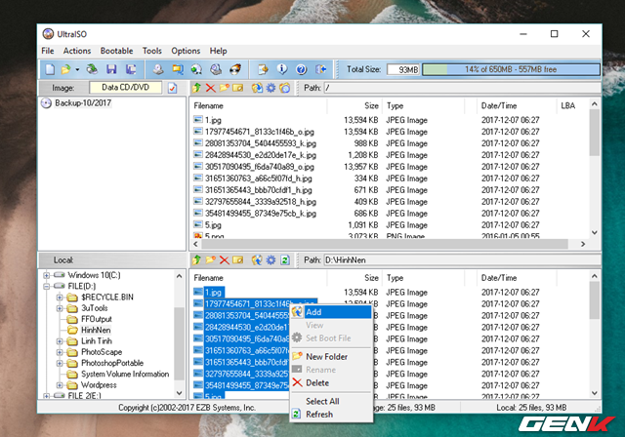
Task: Expand the 3uTools folder node
Action: coord(60,308)
